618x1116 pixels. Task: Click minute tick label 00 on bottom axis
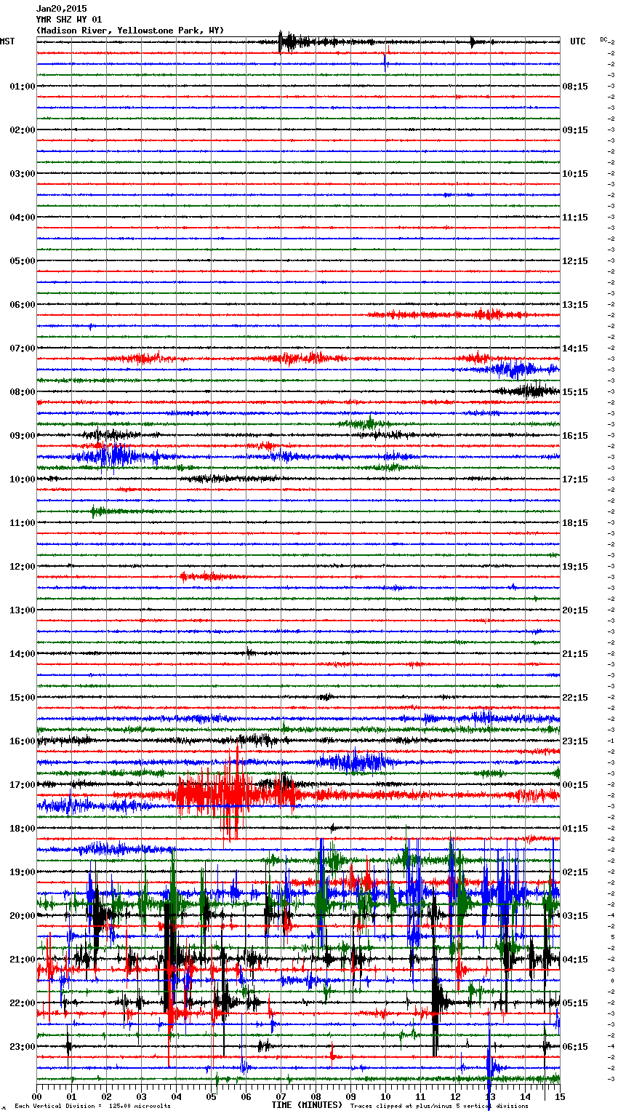click(36, 1096)
